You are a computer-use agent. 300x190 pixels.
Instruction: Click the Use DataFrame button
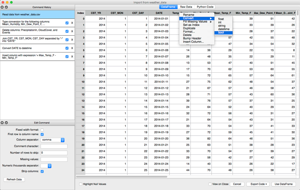pyautogui.click(x=283, y=184)
